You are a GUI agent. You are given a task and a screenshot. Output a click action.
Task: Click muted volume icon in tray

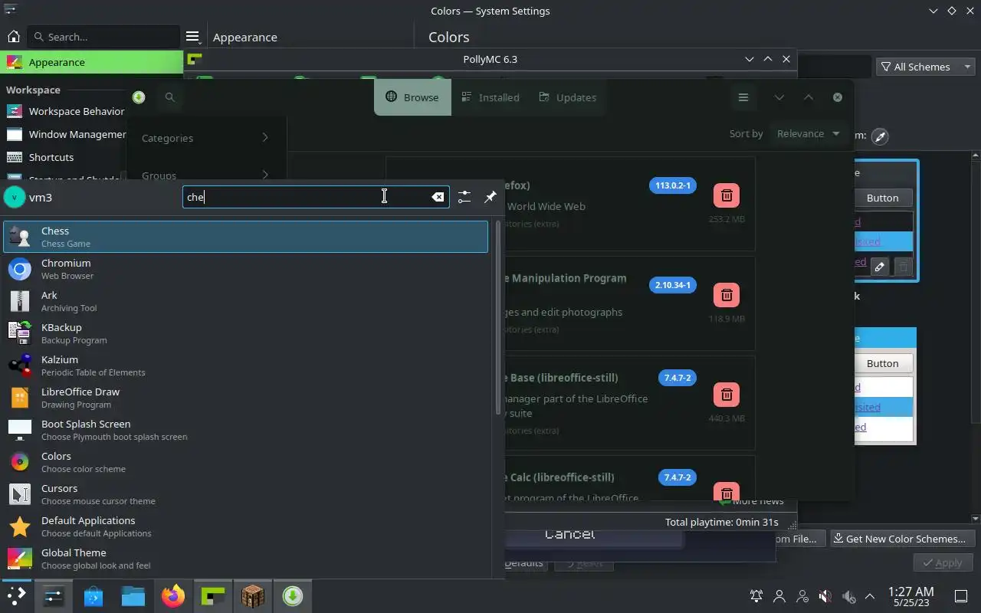[x=825, y=596]
